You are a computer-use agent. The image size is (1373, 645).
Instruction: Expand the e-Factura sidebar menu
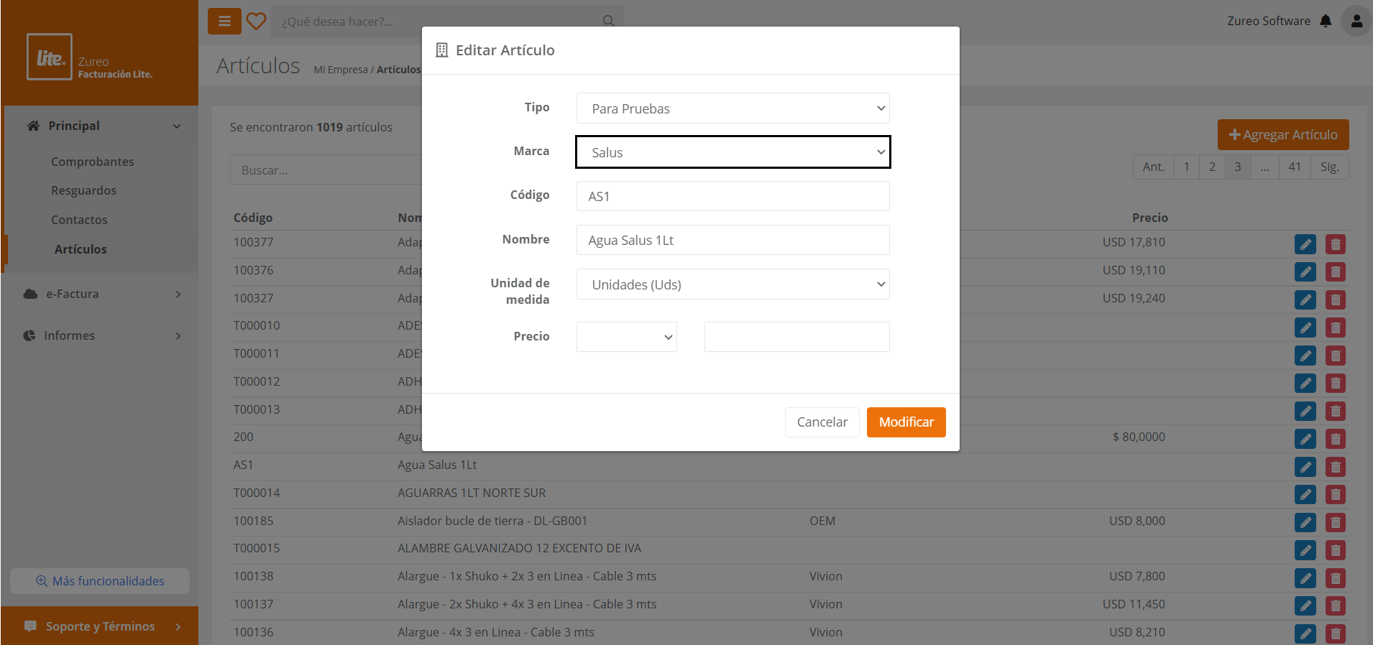coord(101,294)
